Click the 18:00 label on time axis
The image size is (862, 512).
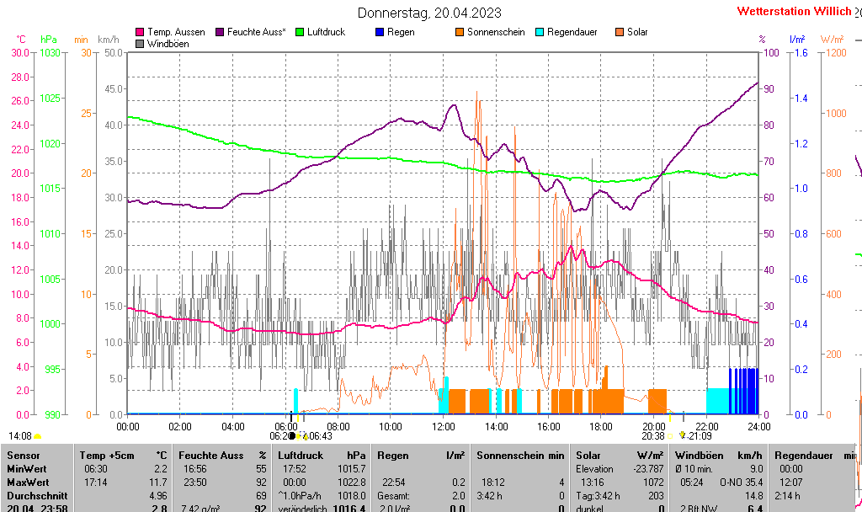(x=601, y=426)
